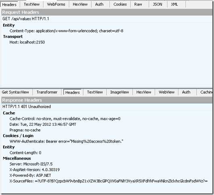Switch to the WebView tab
Image resolution: width=214 pixels, height=195 pixels.
(167, 92)
